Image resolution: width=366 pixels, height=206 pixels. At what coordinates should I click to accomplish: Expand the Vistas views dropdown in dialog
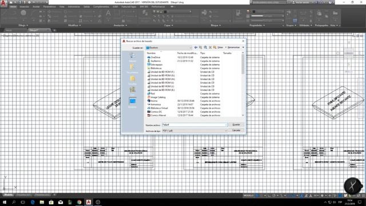coord(226,47)
